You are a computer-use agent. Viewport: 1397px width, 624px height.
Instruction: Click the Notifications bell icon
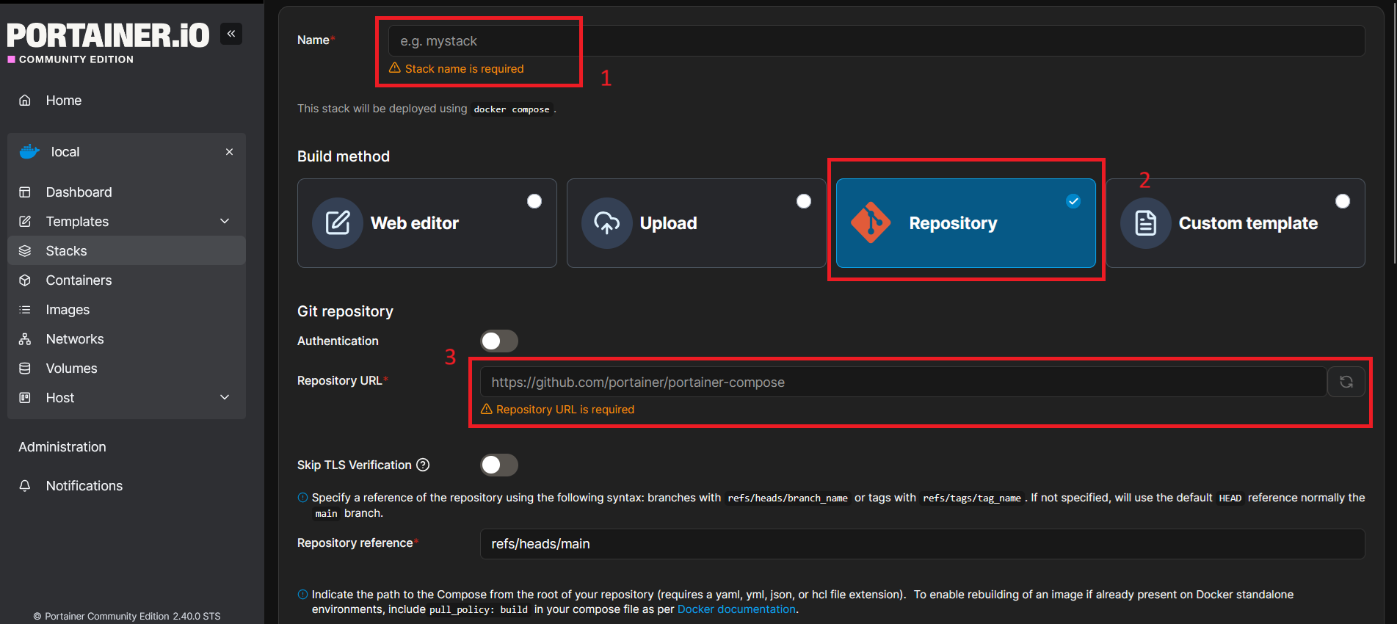pos(25,486)
